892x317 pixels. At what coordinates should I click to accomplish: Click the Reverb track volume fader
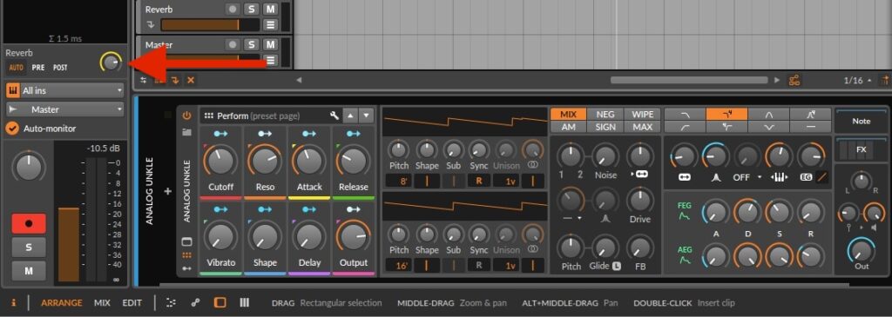tap(211, 25)
